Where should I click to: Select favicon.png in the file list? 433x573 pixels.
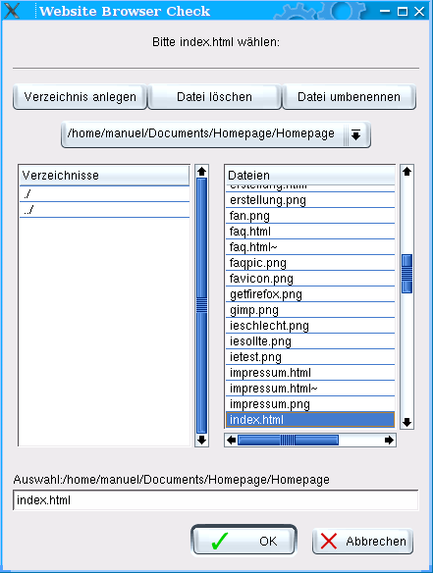coord(310,279)
